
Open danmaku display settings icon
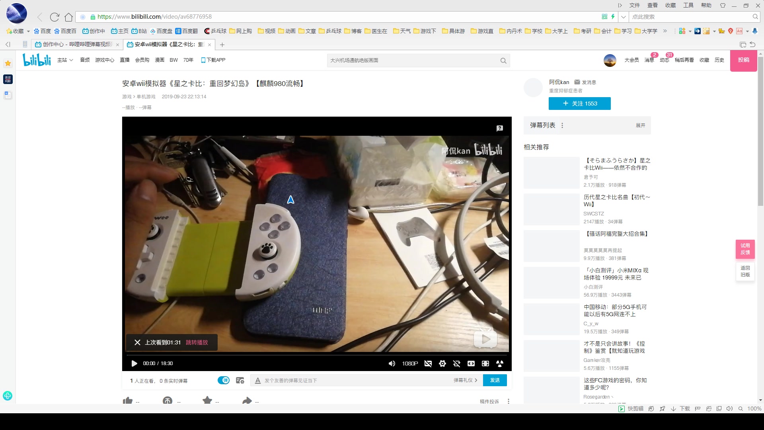[240, 380]
